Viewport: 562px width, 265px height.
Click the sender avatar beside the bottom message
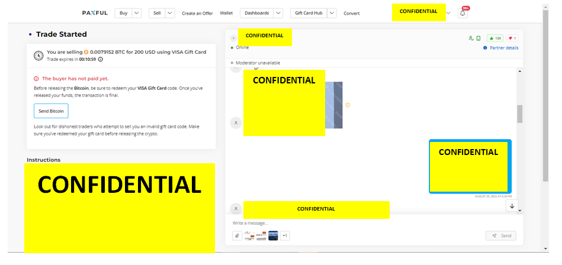[x=236, y=208]
